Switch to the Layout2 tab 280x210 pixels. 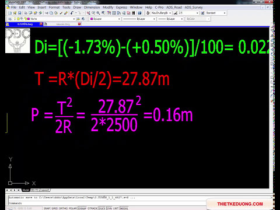pos(45,190)
